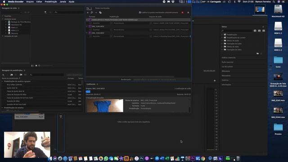Open Spotlight search in the menu bar
288x162 pixels.
pyautogui.click(x=274, y=2)
